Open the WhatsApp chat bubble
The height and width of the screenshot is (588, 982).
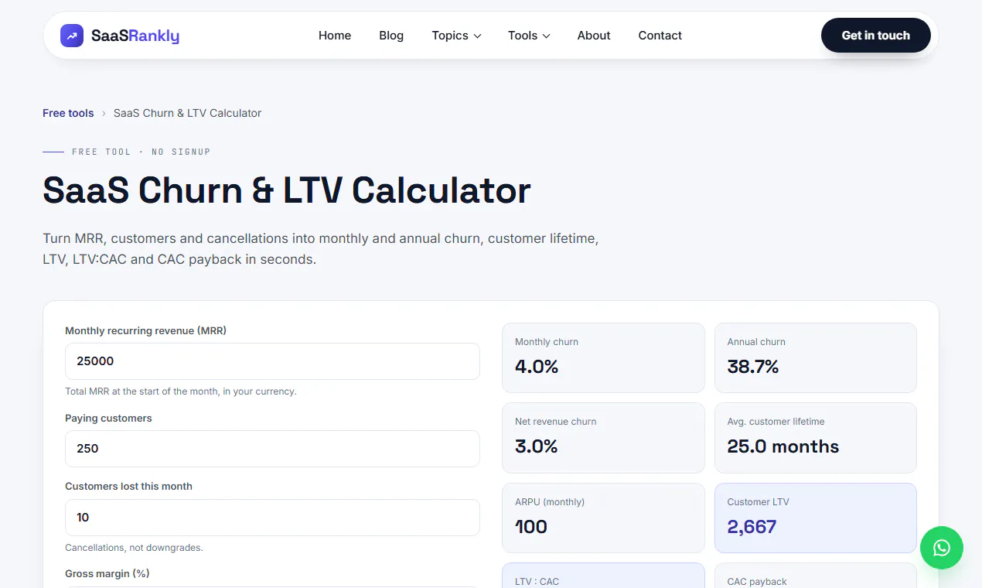click(x=941, y=548)
